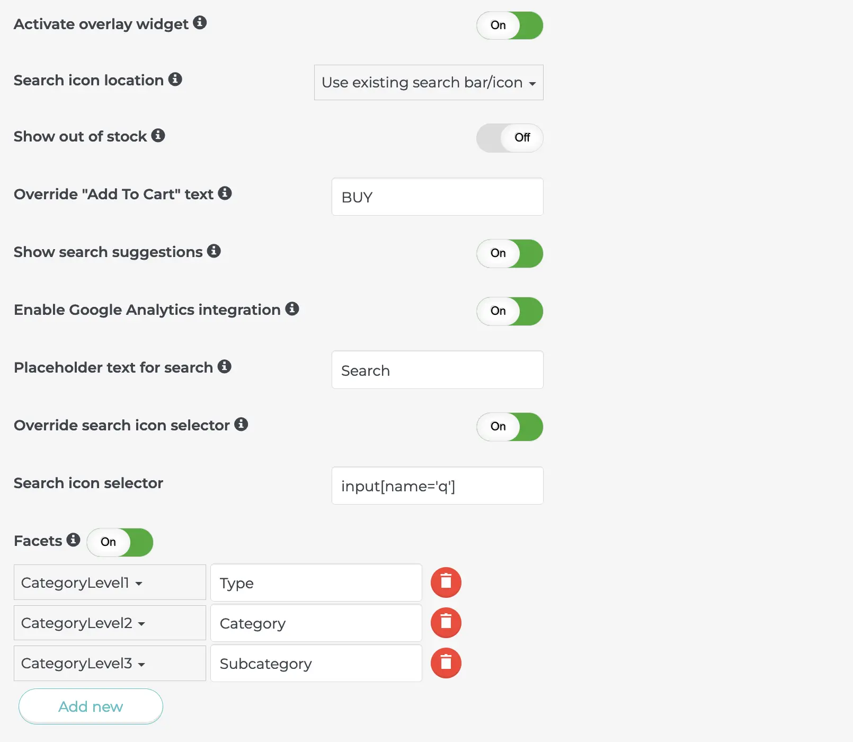This screenshot has height=742, width=853.
Task: Click info icon next to Show out of stock
Action: coord(158,136)
